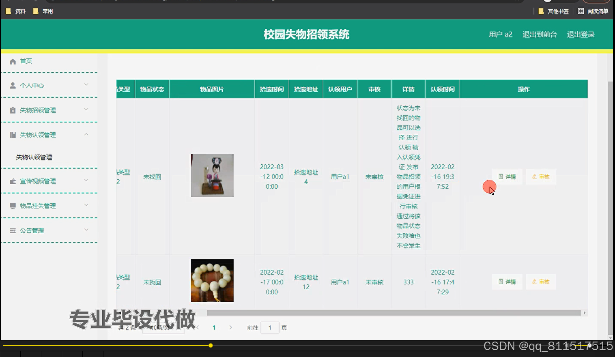Click the 2022-03-12 拾遗时间 cell
615x357 pixels.
pyautogui.click(x=272, y=177)
